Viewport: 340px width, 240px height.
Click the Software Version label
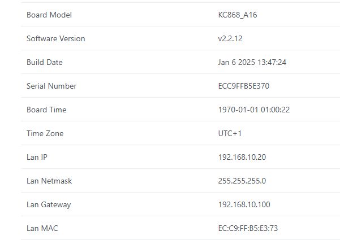55,38
